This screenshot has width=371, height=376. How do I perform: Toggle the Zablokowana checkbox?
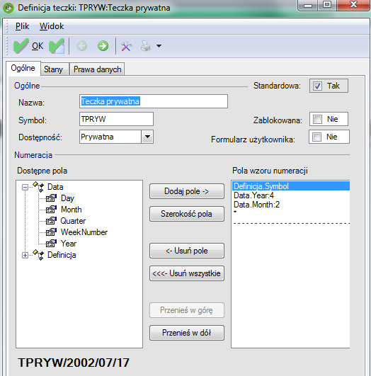(317, 119)
